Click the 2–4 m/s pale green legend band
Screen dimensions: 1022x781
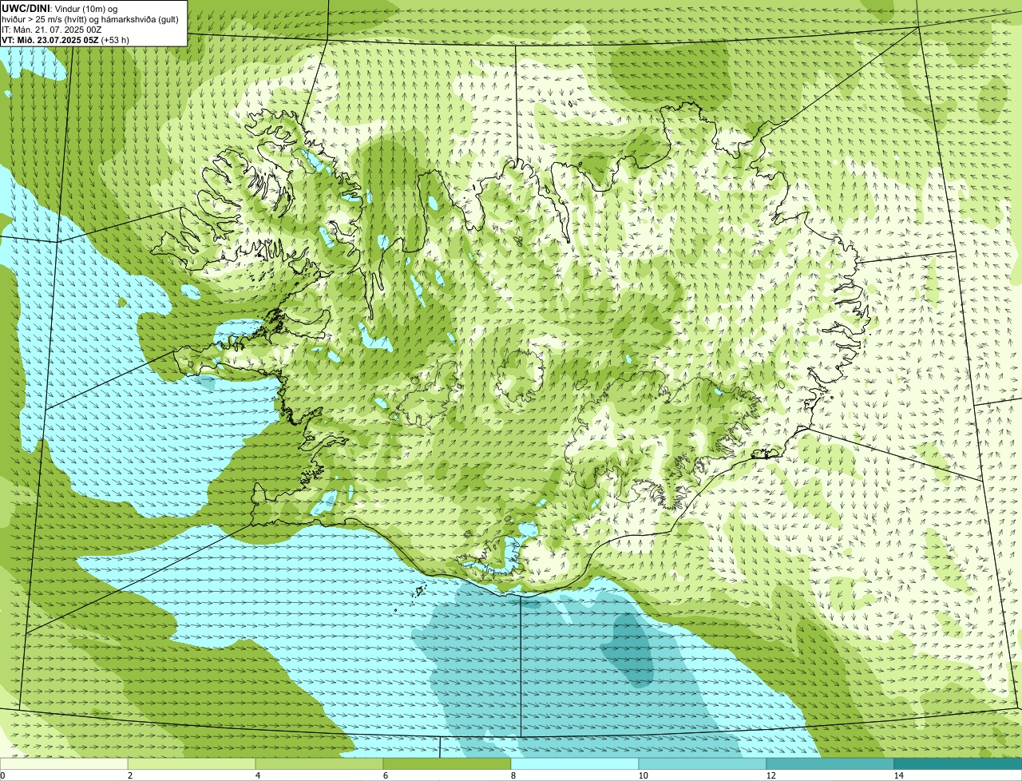[192, 763]
